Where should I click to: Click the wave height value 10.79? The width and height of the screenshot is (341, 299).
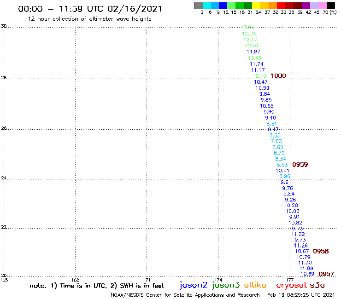point(304,257)
